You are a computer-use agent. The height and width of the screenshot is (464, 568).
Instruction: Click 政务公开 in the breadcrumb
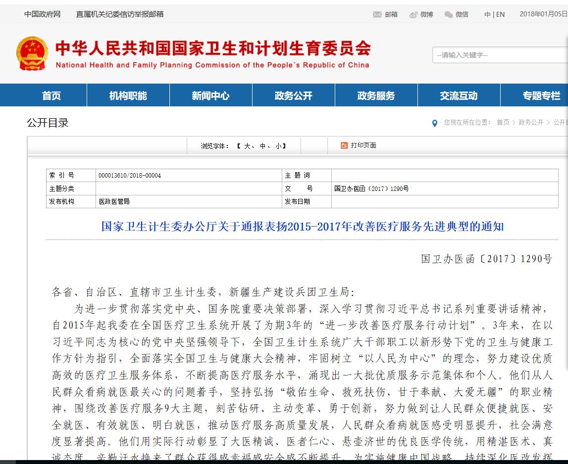(x=531, y=122)
